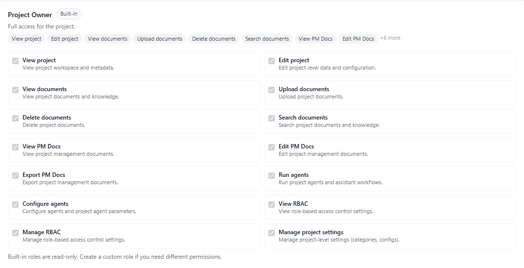Toggle the Run agents checkbox
This screenshot has width=524, height=268.
272,176
